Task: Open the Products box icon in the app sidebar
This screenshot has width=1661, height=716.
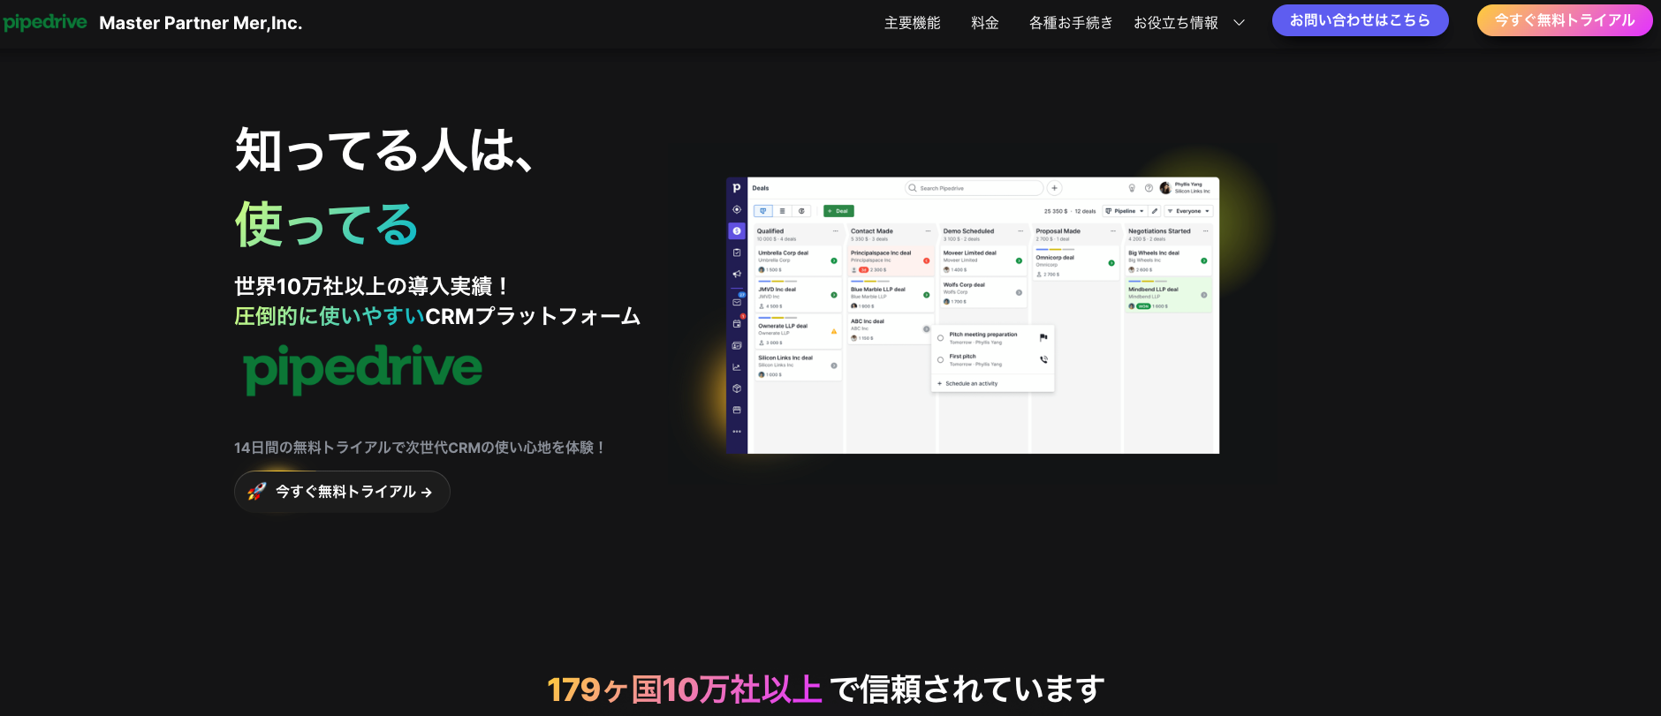Action: 737,388
